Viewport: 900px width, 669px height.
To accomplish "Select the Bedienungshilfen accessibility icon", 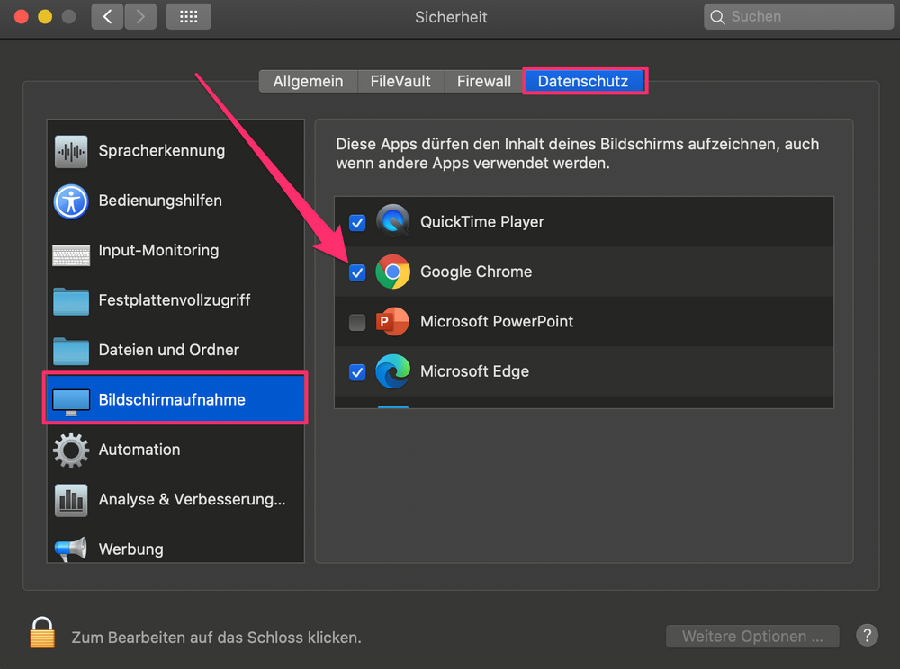I will click(x=71, y=201).
